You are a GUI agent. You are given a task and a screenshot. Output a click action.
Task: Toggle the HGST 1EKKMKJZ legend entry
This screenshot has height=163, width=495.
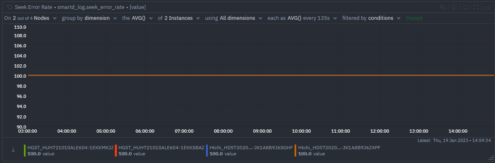(x=69, y=150)
